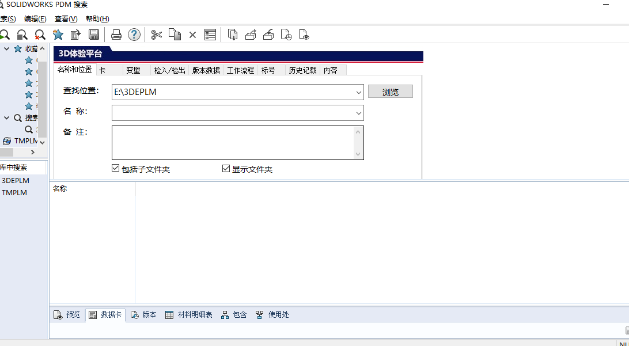The height and width of the screenshot is (346, 629).
Task: Open the 材料明细表 bottom tab
Action: pyautogui.click(x=188, y=315)
